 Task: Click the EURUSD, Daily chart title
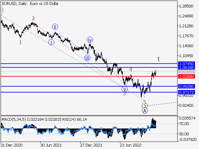tap(30, 4)
